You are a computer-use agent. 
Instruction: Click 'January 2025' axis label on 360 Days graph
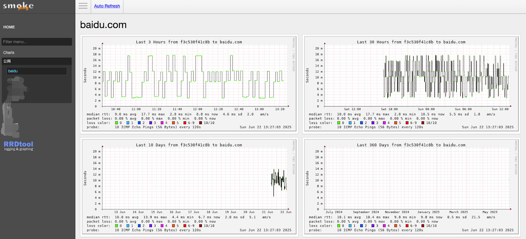pos(428,212)
